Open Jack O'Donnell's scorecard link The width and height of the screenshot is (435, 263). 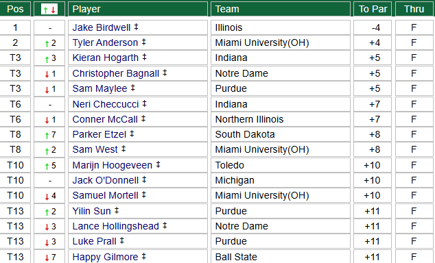coord(106,181)
